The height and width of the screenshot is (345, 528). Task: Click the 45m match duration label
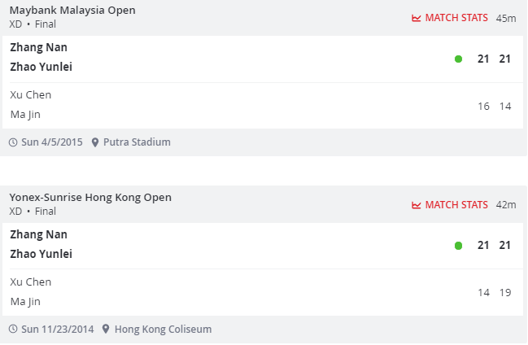click(506, 18)
